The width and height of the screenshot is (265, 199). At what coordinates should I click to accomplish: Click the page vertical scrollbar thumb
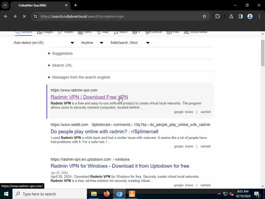(263, 53)
